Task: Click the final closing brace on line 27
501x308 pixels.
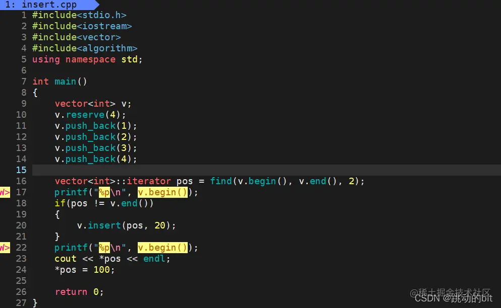Action: [35, 303]
